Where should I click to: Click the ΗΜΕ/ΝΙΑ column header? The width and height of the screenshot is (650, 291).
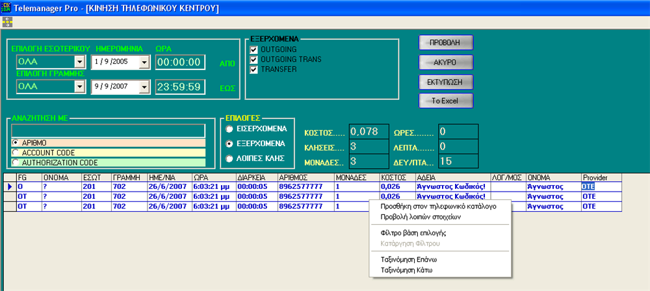pos(170,177)
